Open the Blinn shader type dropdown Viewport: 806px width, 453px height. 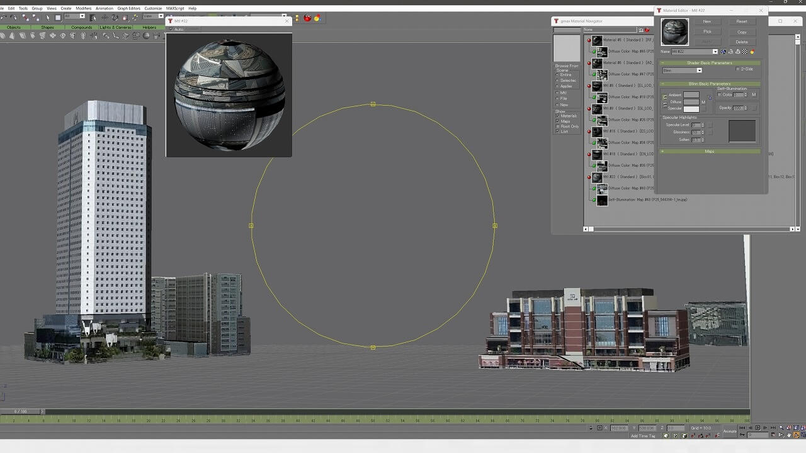click(x=699, y=70)
